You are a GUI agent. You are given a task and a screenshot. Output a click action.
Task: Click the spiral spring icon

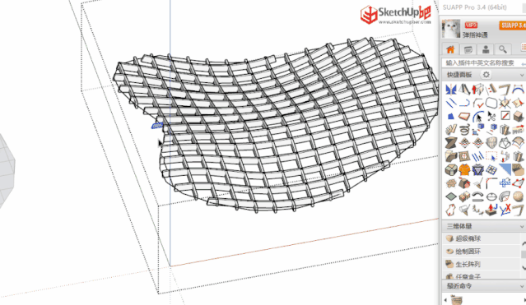point(464,130)
